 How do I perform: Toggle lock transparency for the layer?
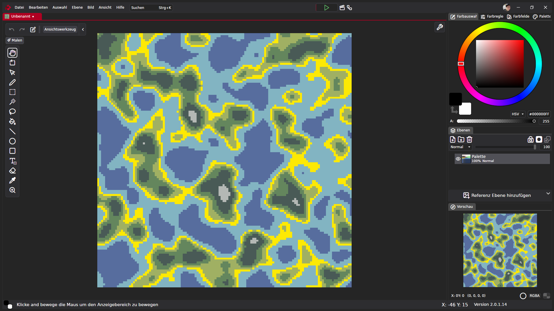530,140
